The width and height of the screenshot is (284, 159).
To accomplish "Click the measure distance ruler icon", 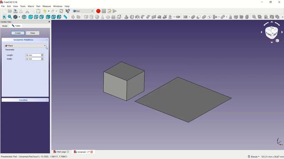I will pyautogui.click(x=65, y=17).
